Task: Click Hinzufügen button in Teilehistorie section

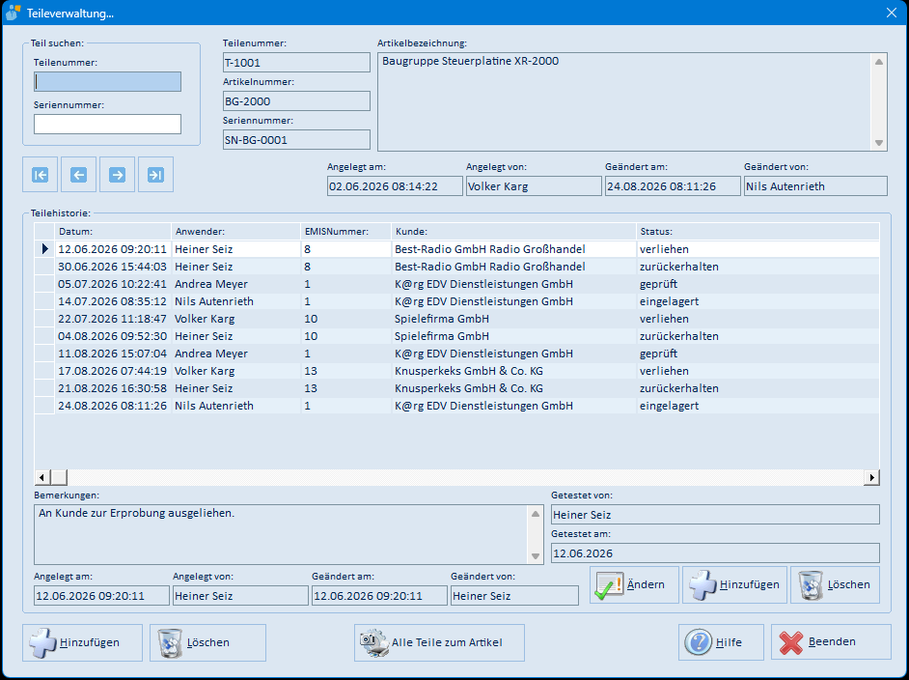Action: [x=734, y=584]
